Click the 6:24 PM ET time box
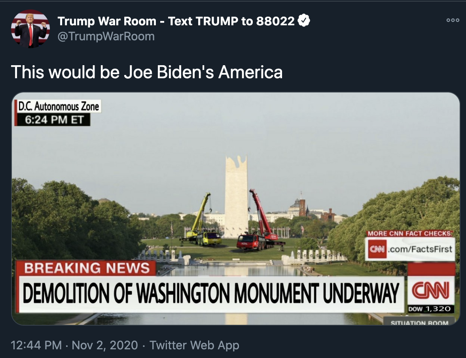The image size is (466, 358). tap(53, 120)
